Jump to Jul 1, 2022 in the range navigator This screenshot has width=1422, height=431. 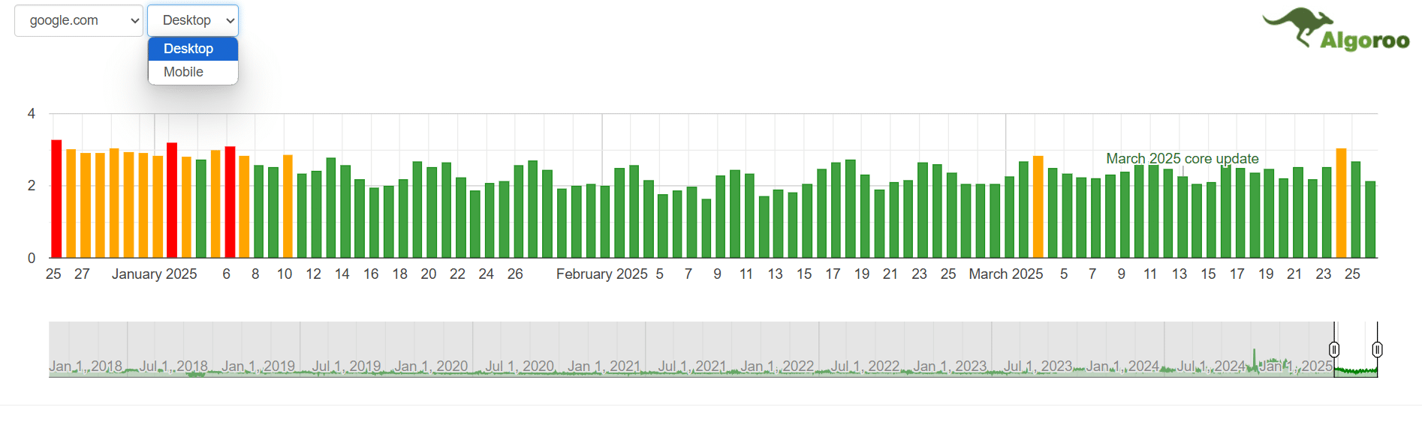click(864, 366)
